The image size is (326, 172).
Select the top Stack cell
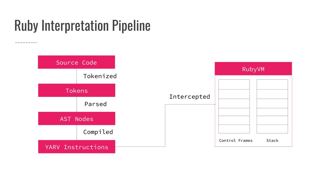click(x=272, y=84)
